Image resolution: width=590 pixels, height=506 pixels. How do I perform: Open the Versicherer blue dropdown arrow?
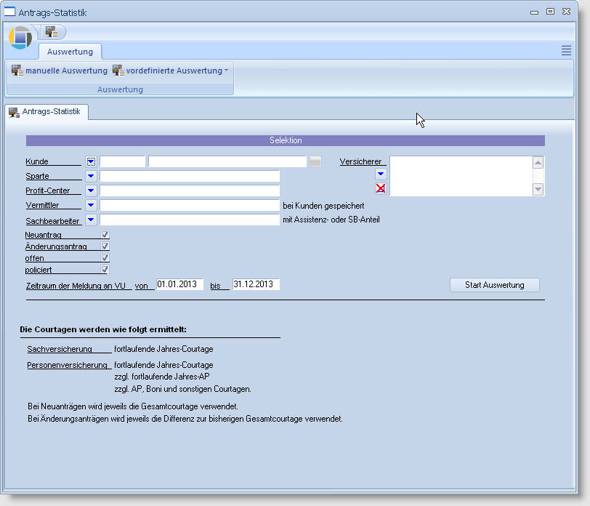[x=381, y=174]
